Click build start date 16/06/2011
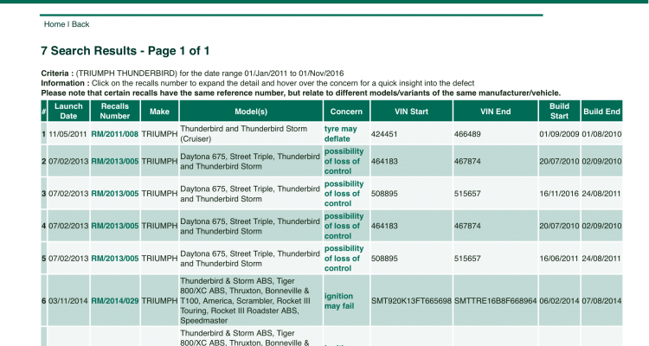This screenshot has width=649, height=346. [x=559, y=259]
